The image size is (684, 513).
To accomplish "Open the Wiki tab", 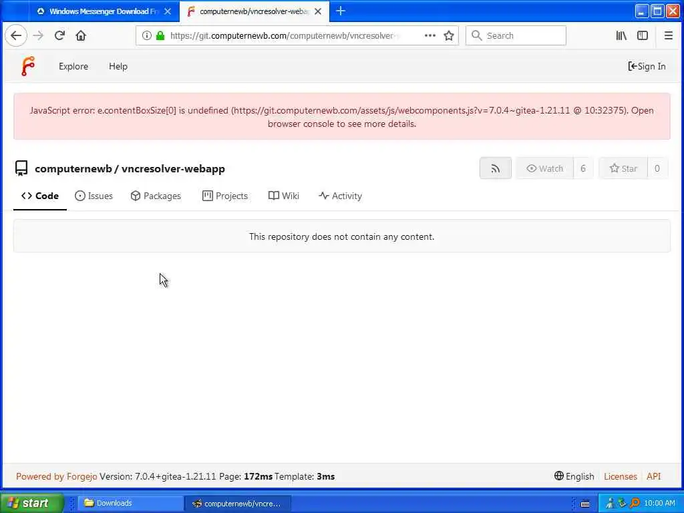I will (x=284, y=196).
